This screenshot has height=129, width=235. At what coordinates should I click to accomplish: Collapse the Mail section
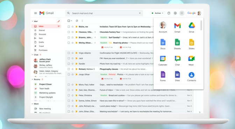click(33, 21)
